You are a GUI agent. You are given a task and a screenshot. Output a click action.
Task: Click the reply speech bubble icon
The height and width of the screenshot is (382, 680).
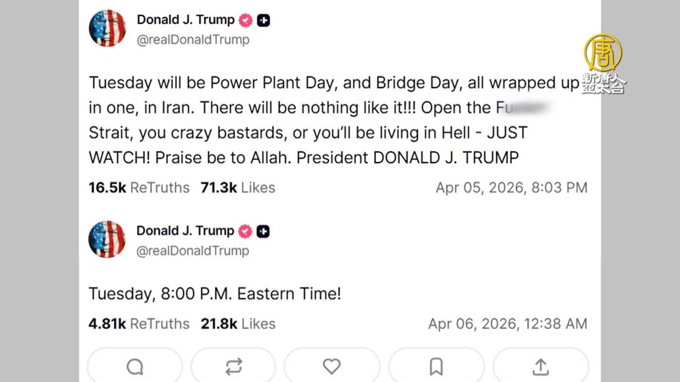click(x=135, y=367)
